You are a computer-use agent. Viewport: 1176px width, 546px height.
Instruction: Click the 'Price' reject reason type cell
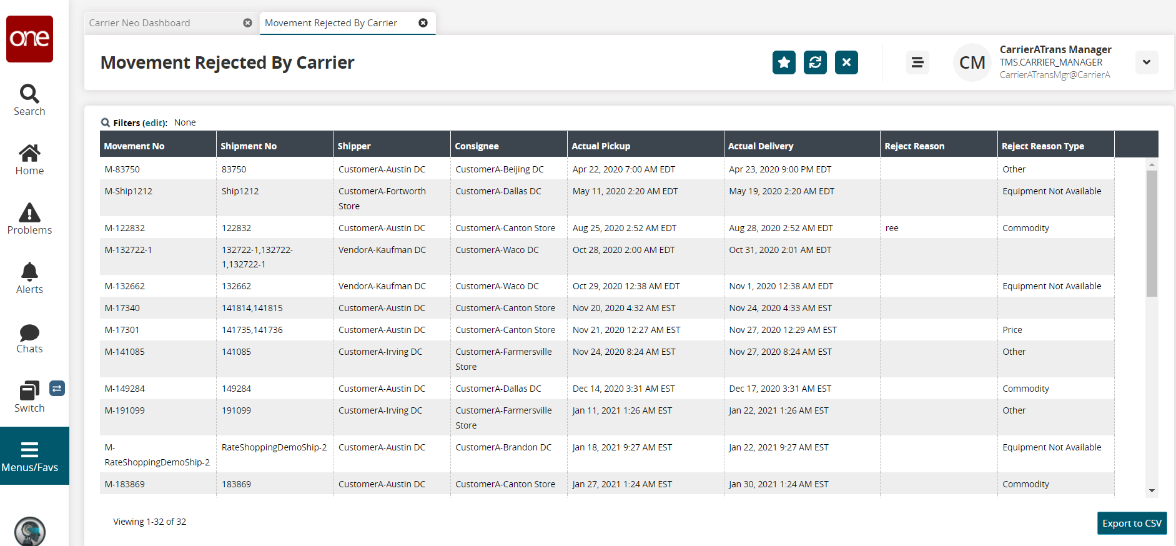1056,329
